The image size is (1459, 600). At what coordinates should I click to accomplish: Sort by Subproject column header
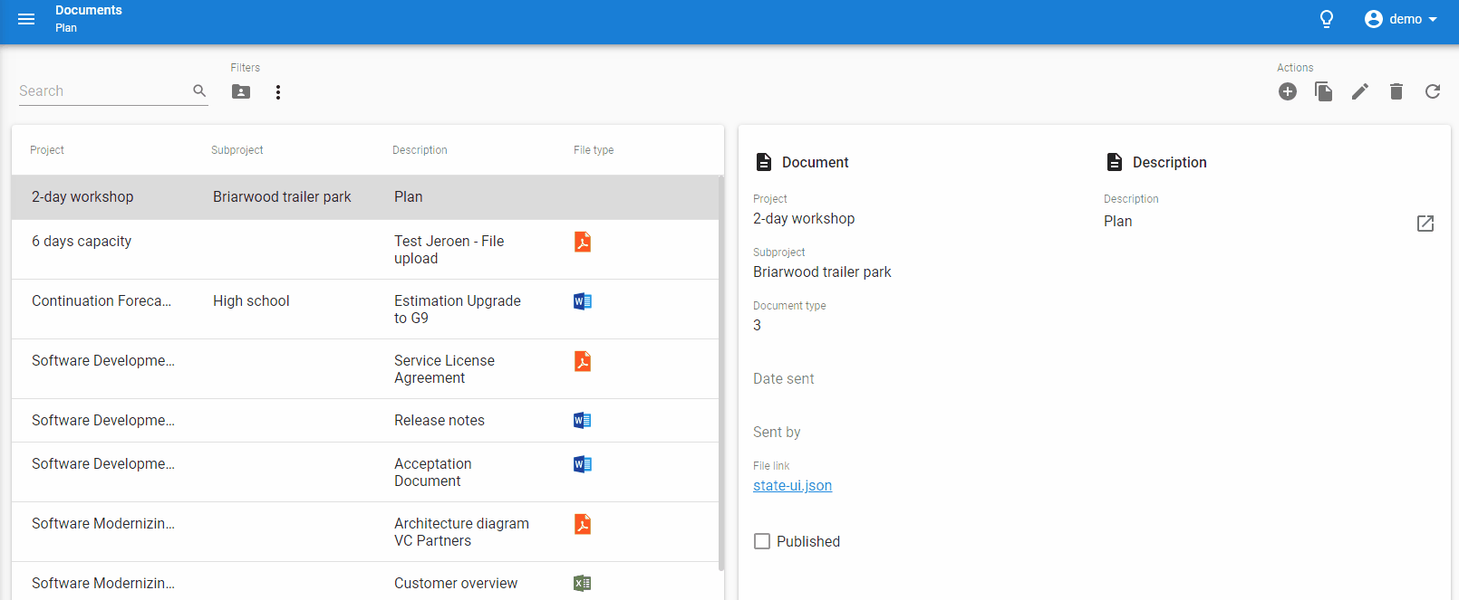tap(237, 150)
